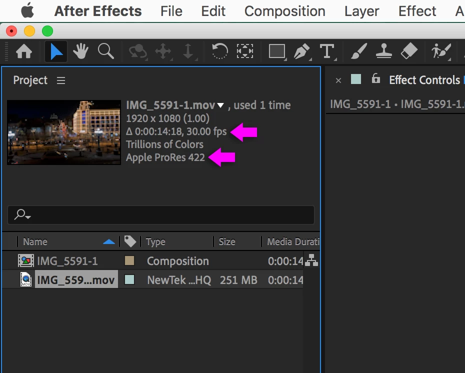Click the Composition type cell
Screen dimensions: 465x373
(x=178, y=261)
